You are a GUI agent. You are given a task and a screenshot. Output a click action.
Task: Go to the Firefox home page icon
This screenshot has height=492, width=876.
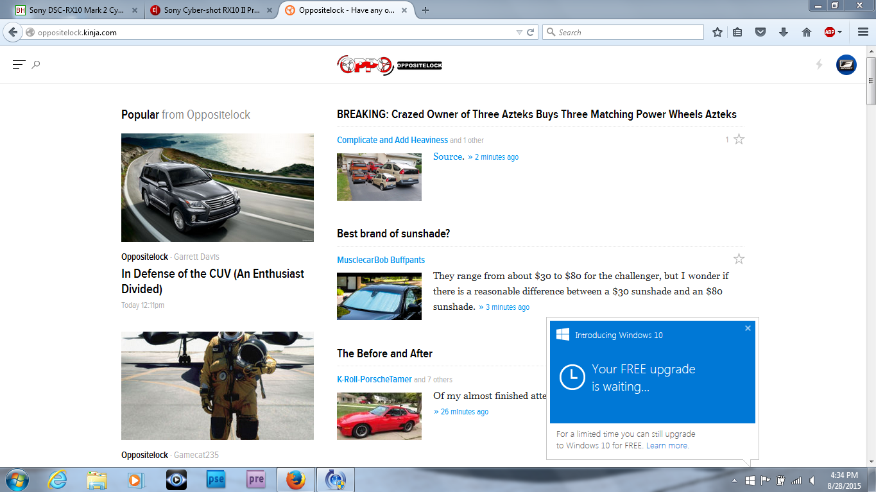point(807,32)
